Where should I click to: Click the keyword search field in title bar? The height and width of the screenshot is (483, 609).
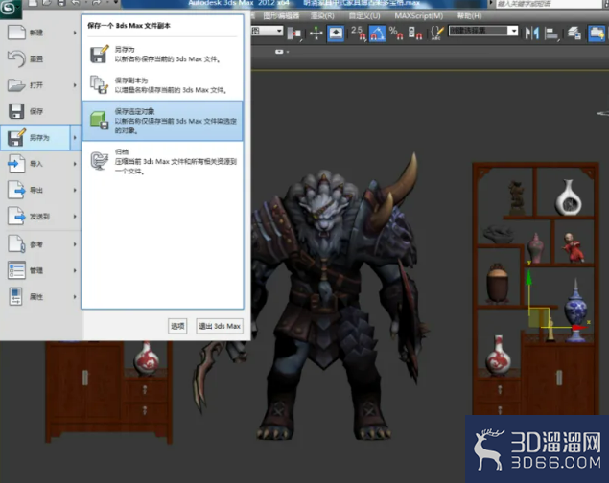550,4
